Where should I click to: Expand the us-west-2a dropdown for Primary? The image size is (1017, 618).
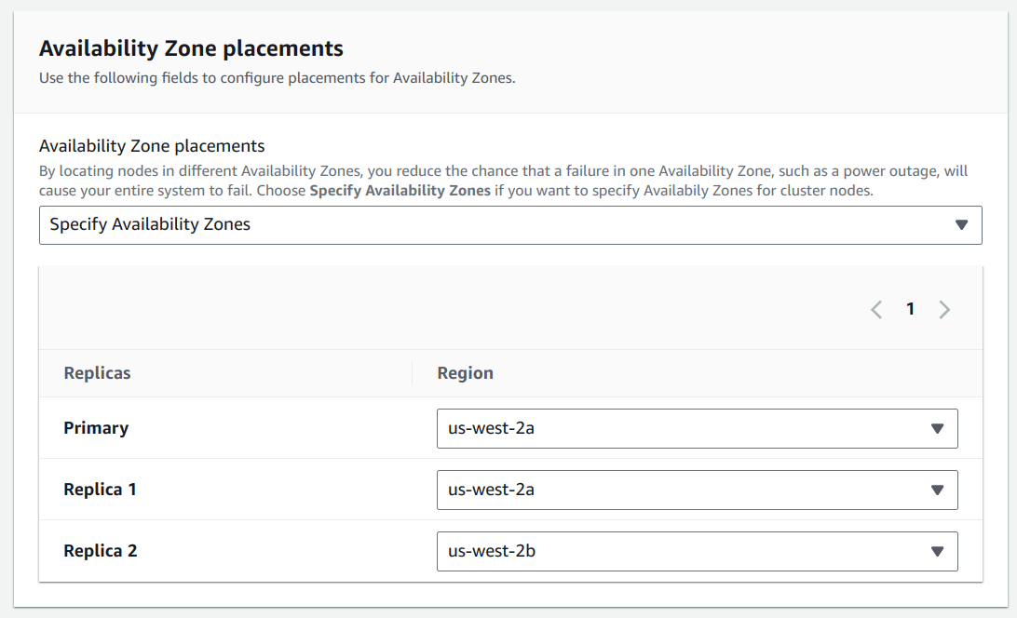[697, 427]
